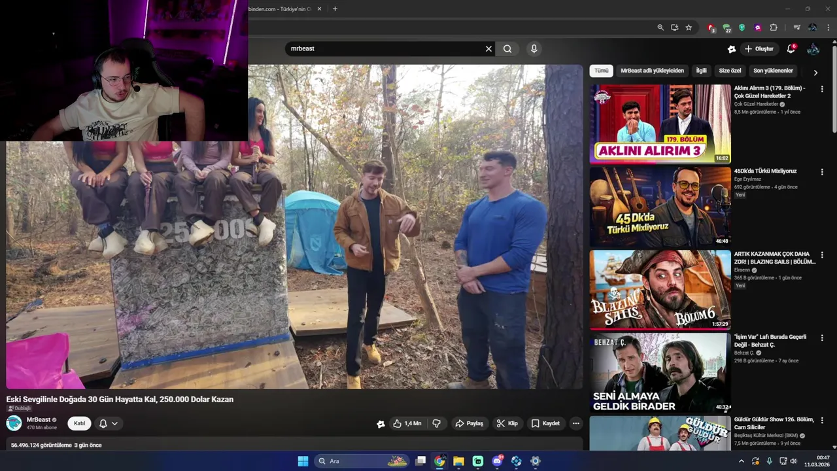Select the Tümü filter chip
Image resolution: width=837 pixels, height=471 pixels.
pyautogui.click(x=601, y=71)
